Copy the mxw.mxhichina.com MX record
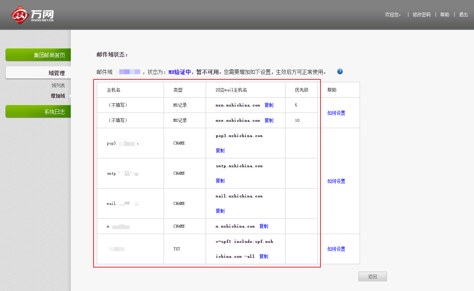Screen dimensions: 474x291 point(269,120)
